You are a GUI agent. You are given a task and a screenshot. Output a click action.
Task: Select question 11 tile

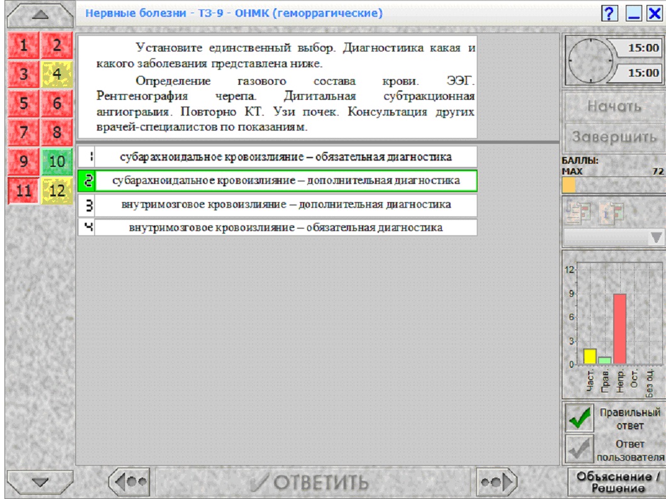[24, 191]
